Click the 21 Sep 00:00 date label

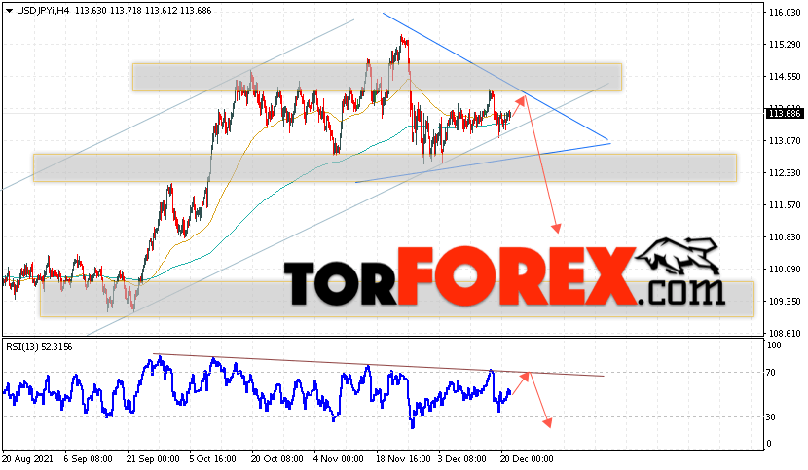[x=153, y=459]
